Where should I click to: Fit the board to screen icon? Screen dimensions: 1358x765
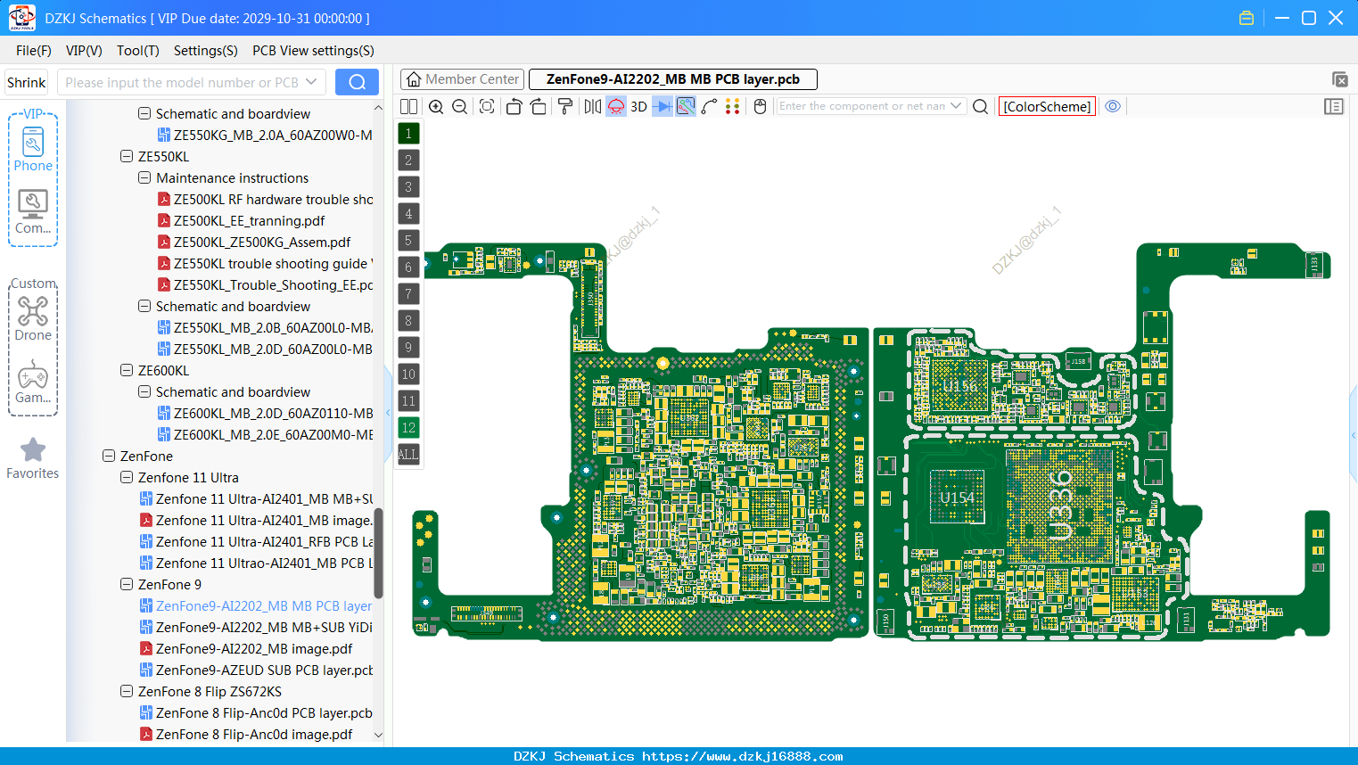[x=487, y=107]
